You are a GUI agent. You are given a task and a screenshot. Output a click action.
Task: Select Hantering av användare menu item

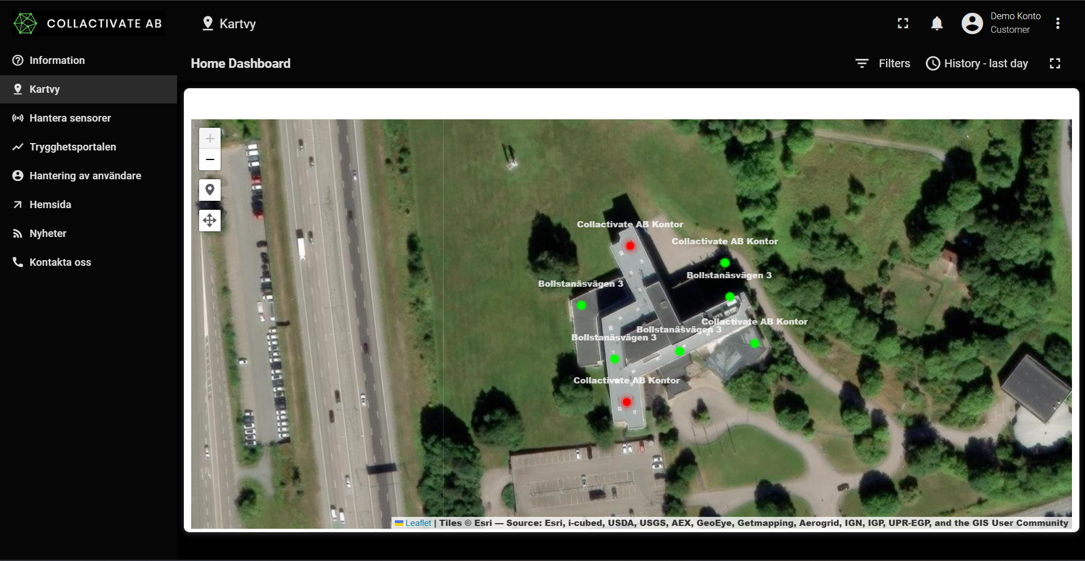tap(85, 176)
